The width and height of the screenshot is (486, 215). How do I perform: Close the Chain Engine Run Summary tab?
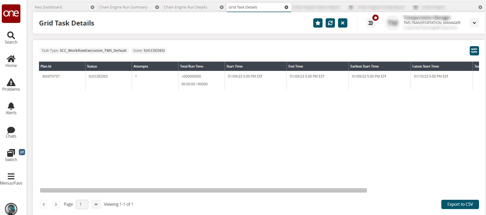[x=157, y=7]
